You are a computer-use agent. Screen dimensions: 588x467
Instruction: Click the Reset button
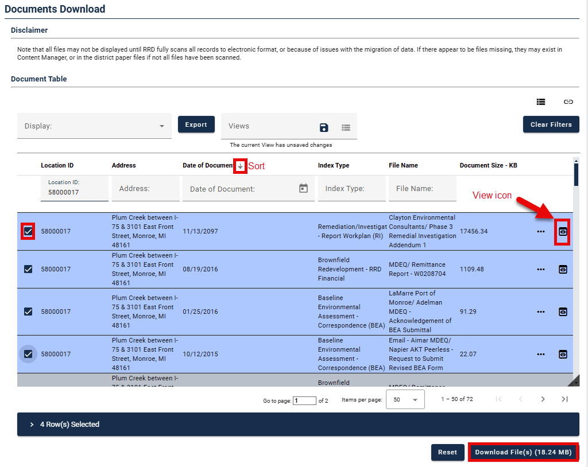coord(447,452)
